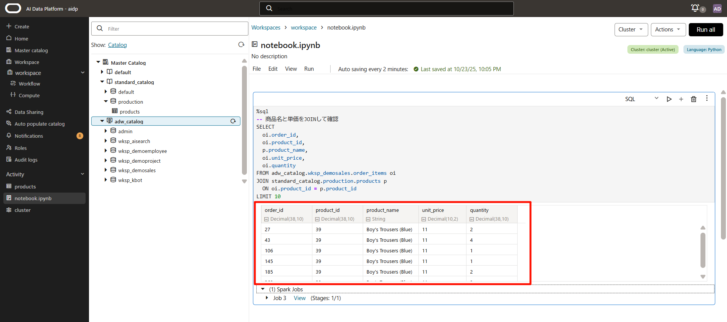Image resolution: width=727 pixels, height=322 pixels.
Task: Open the View menu
Action: 291,69
